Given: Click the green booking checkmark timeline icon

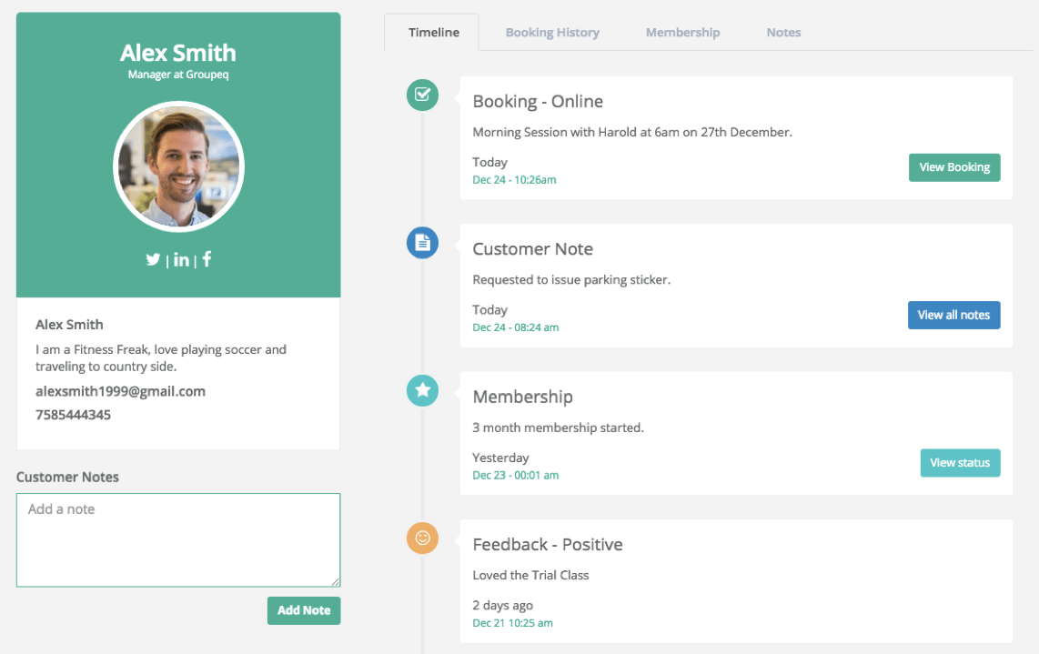Looking at the screenshot, I should coord(422,95).
